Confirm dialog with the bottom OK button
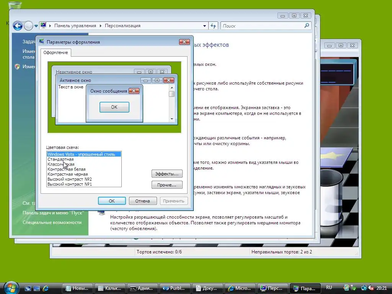The height and width of the screenshot is (294, 392). [x=112, y=201]
